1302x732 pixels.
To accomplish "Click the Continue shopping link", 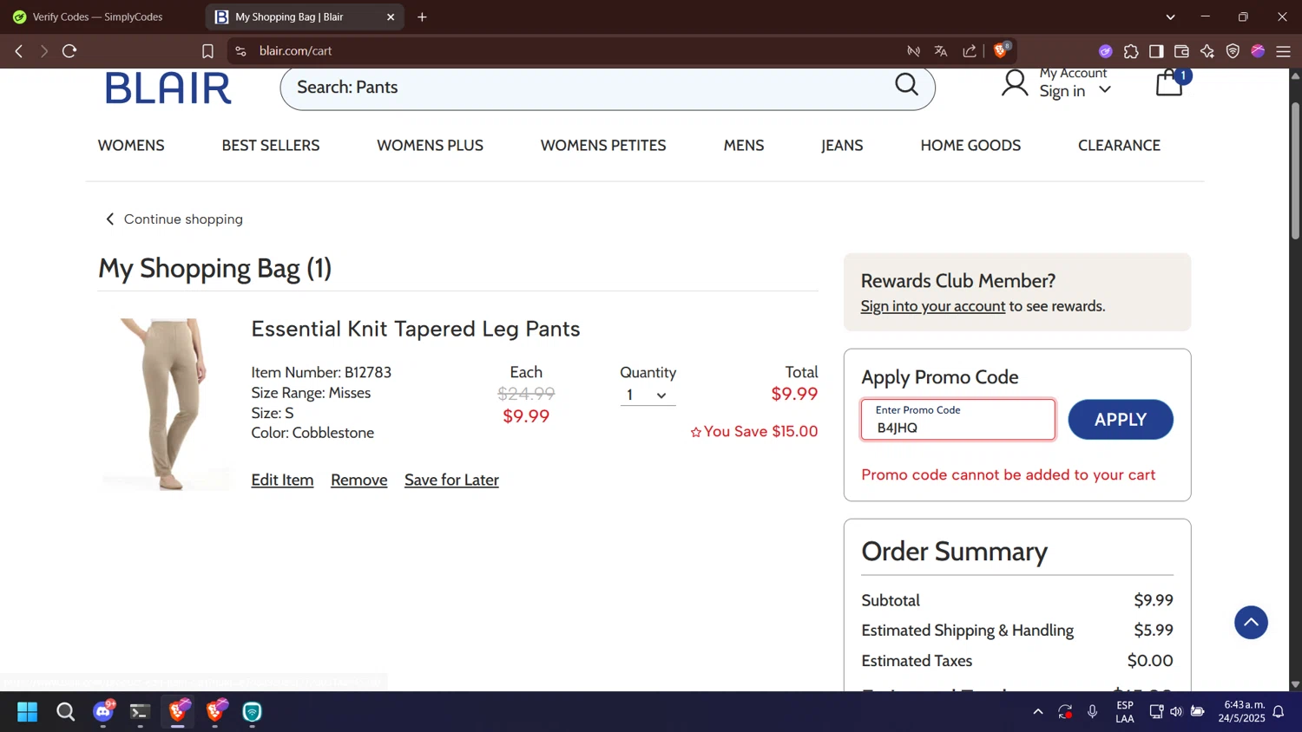I will point(174,219).
